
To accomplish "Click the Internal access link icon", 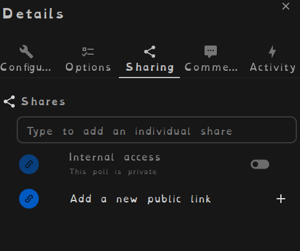I will coord(29,164).
